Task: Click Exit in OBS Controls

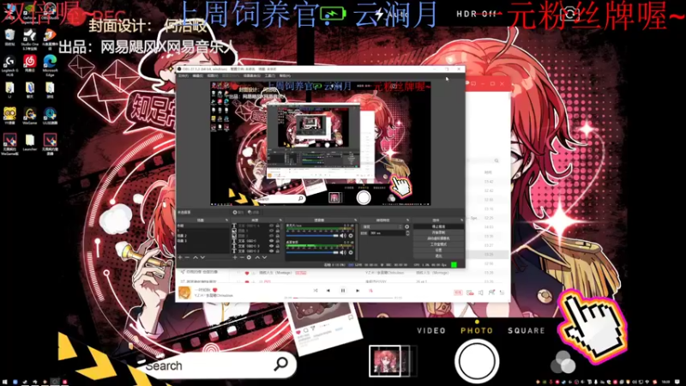Action: tap(438, 256)
